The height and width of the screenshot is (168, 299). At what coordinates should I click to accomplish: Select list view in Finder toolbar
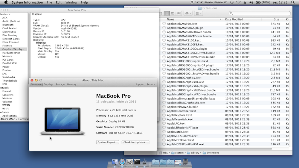[x=166, y=13]
